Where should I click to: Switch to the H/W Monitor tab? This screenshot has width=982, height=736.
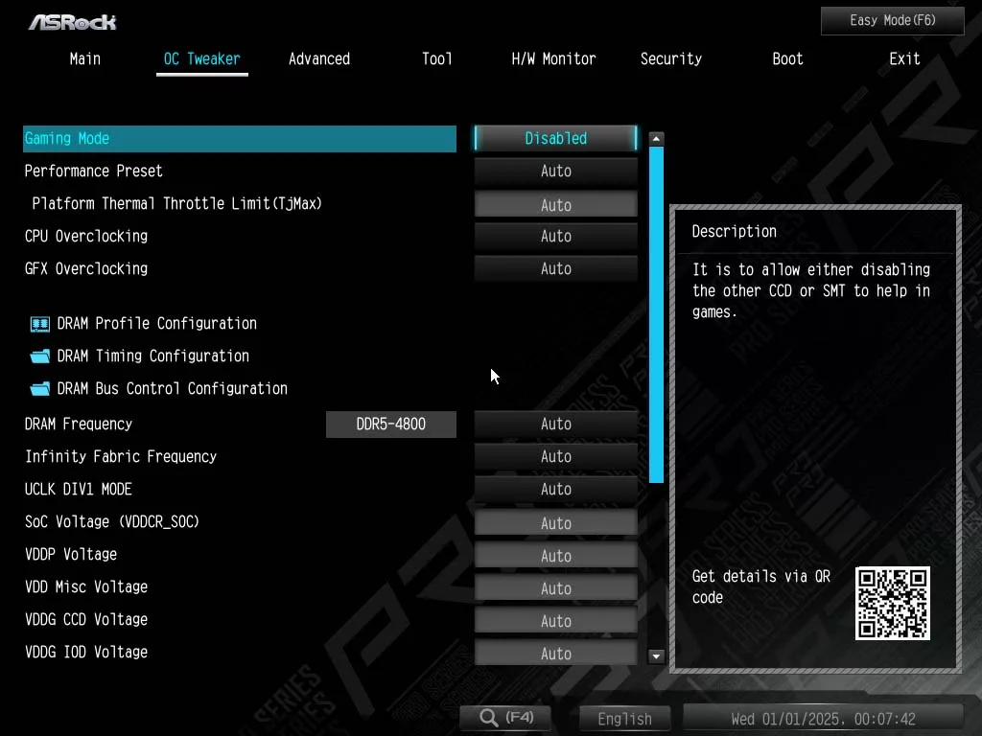pyautogui.click(x=553, y=59)
